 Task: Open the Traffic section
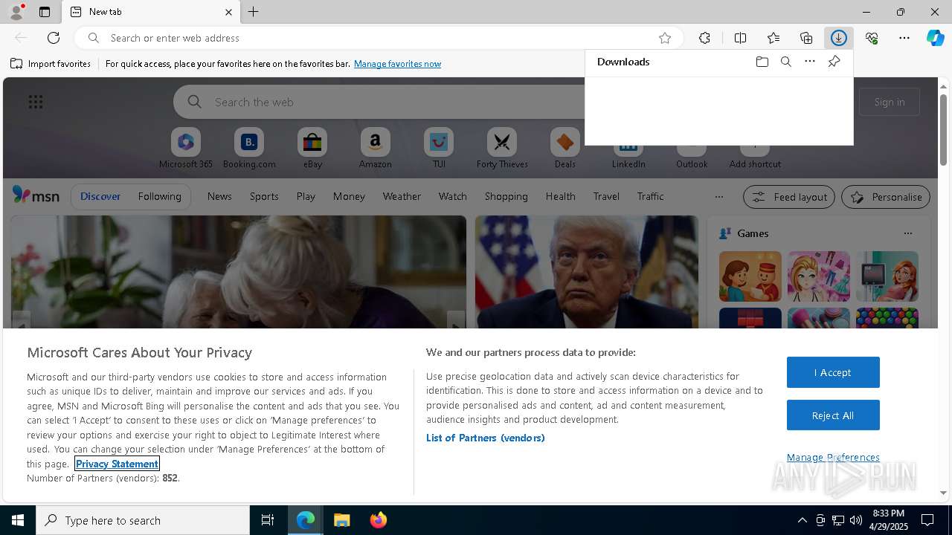650,196
